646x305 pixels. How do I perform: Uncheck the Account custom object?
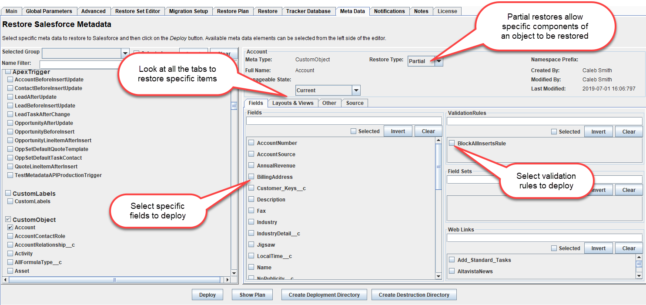click(10, 228)
